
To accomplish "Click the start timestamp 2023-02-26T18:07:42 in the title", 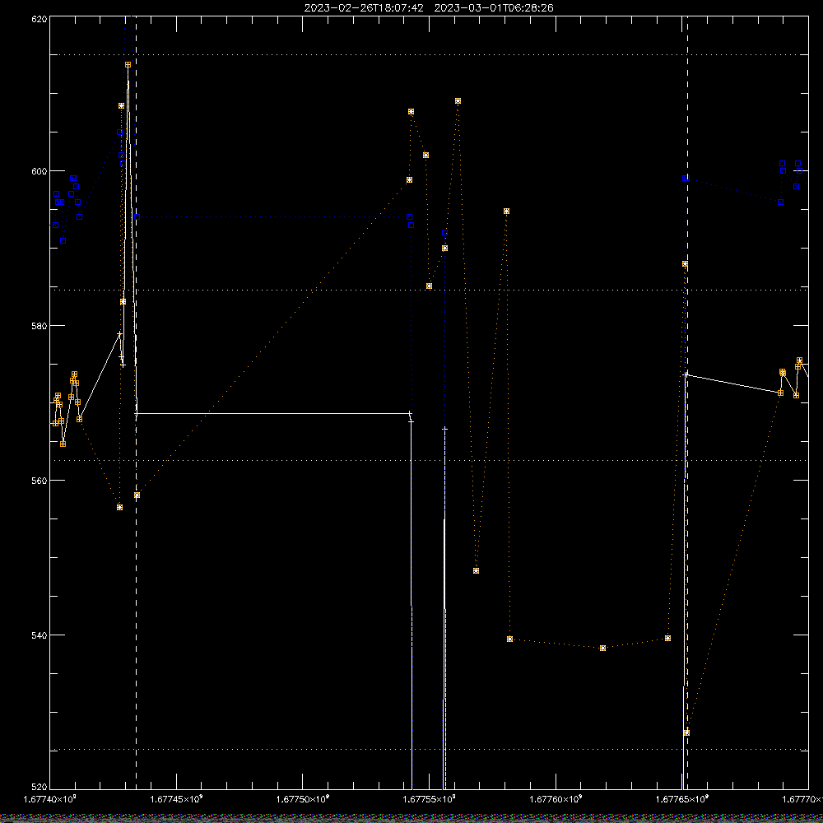I will [x=364, y=8].
